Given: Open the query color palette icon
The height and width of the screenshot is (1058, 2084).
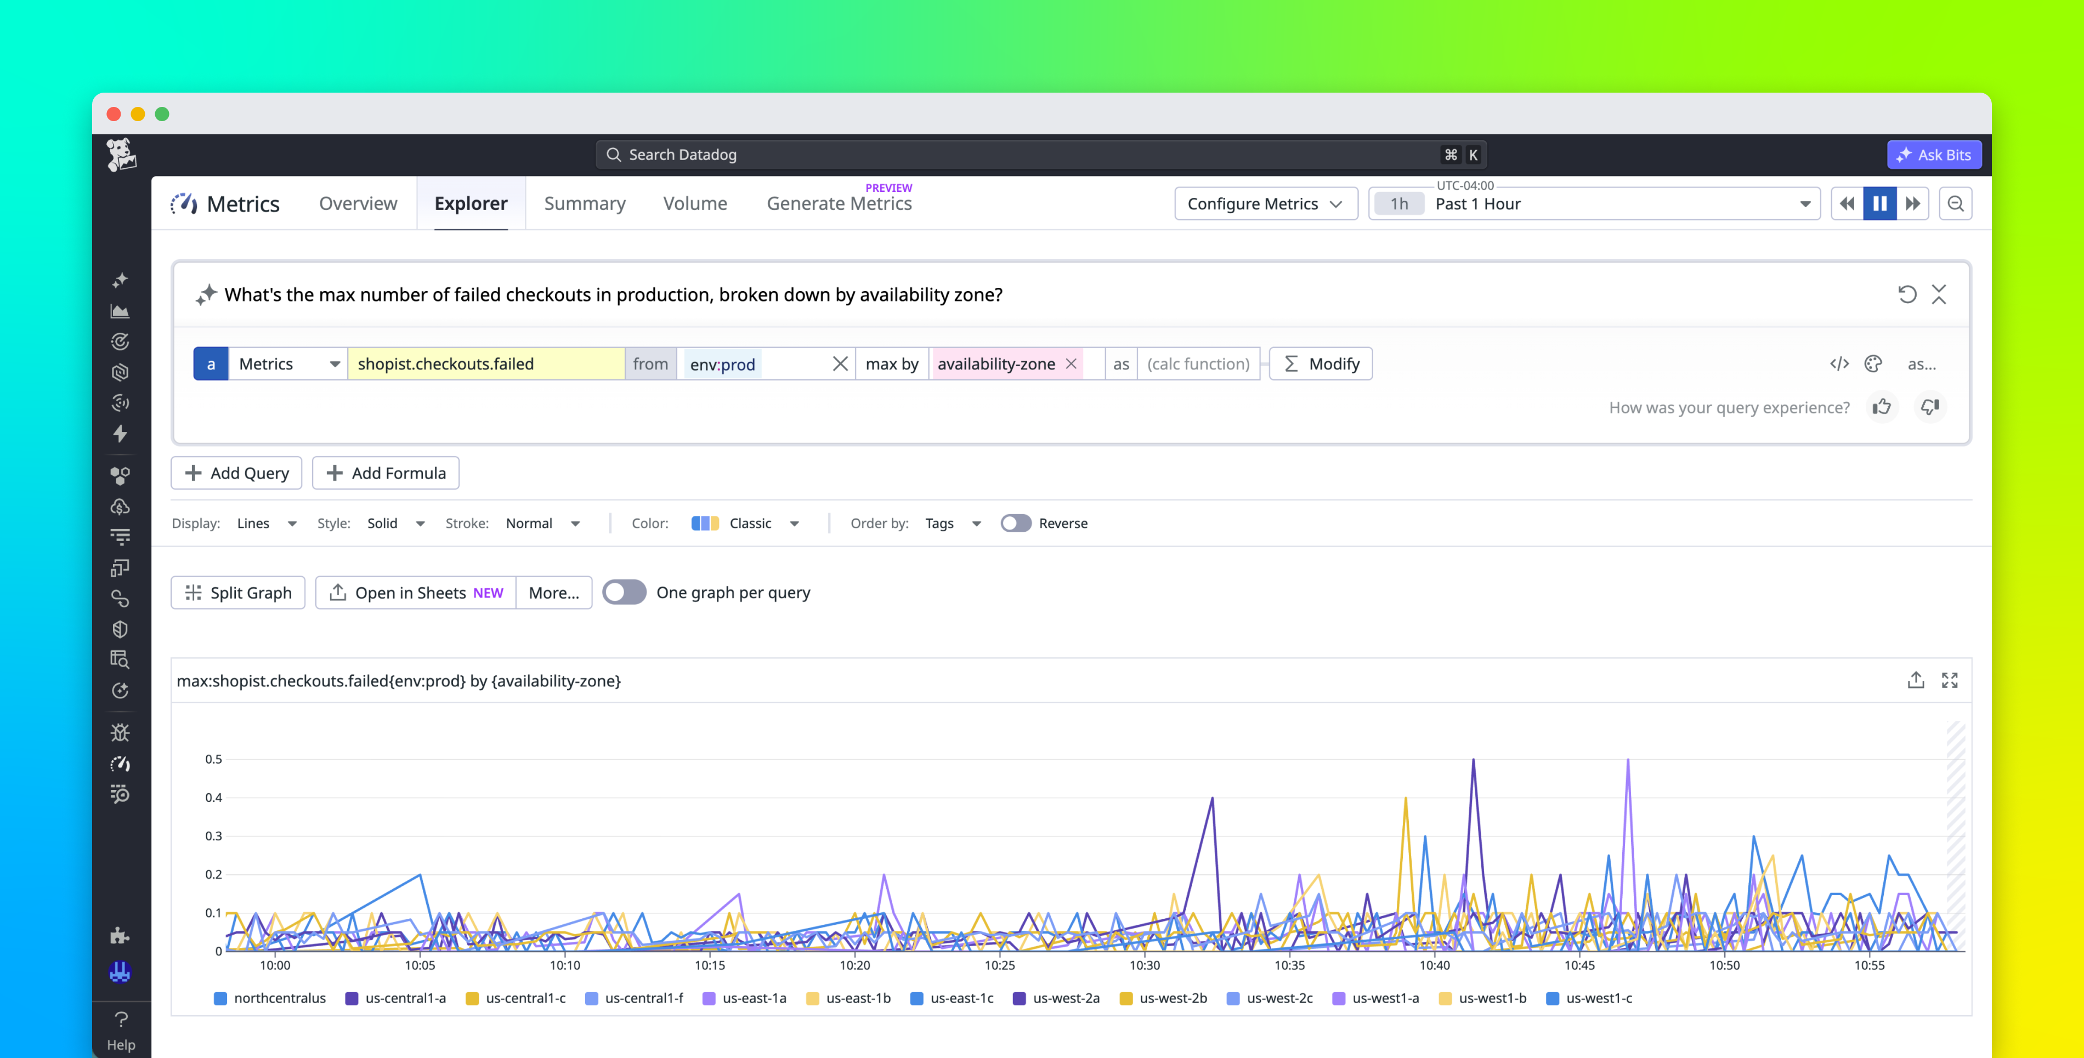Looking at the screenshot, I should click(x=1873, y=364).
